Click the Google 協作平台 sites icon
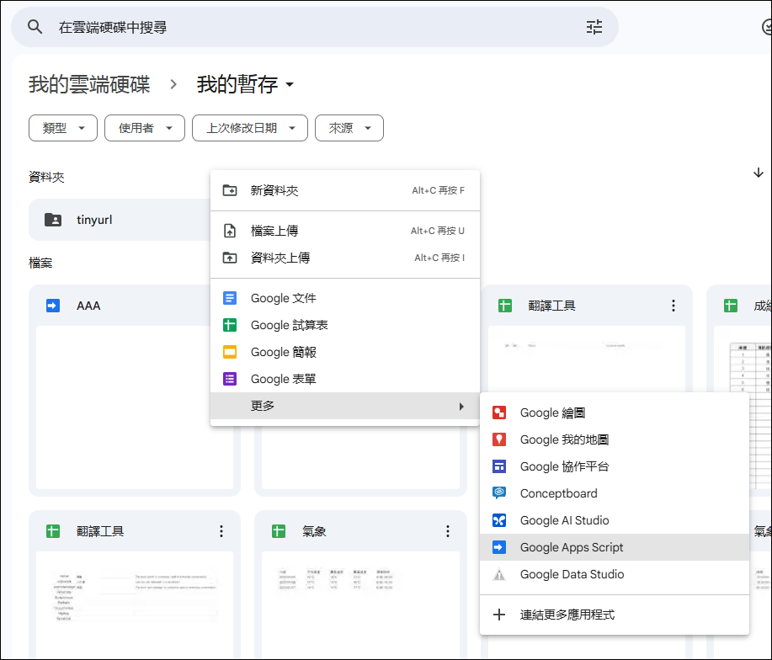Image resolution: width=772 pixels, height=660 pixels. pos(499,466)
